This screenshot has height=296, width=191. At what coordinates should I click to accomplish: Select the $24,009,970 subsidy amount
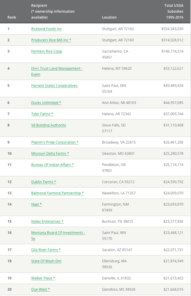tap(173, 193)
